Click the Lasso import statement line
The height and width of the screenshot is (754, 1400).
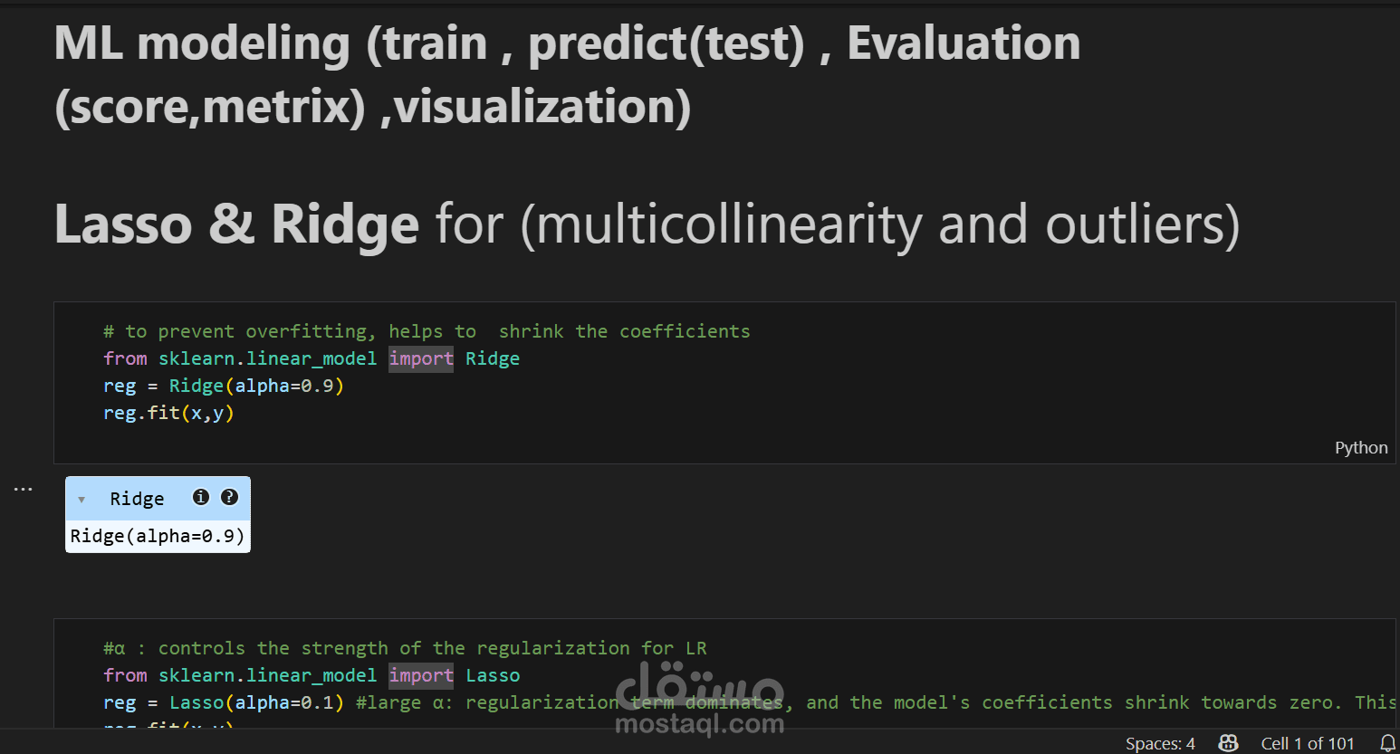point(312,676)
